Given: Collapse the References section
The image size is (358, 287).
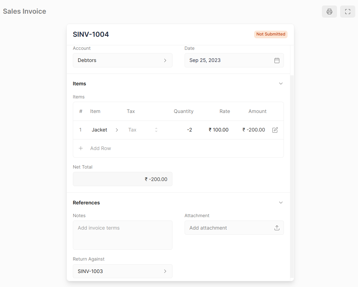Looking at the screenshot, I should click(x=281, y=203).
